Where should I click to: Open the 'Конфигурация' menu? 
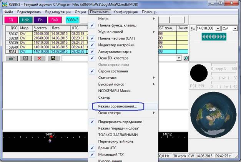[x=125, y=12]
